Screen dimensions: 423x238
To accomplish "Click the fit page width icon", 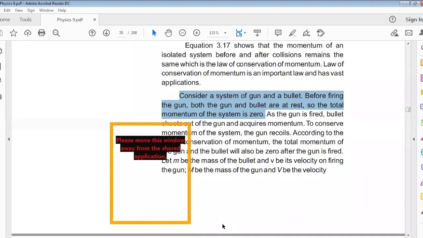I will 239,33.
